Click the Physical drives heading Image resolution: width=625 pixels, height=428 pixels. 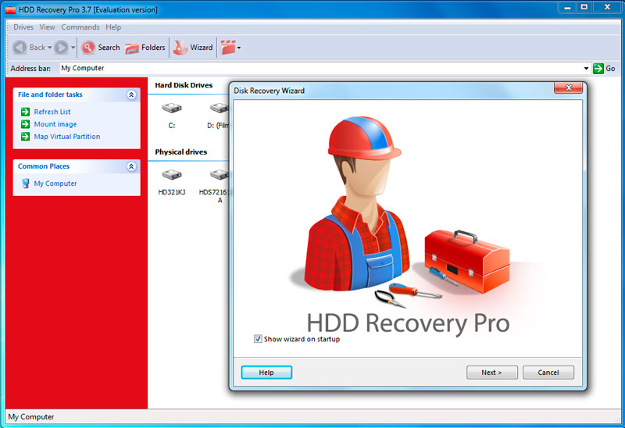pos(181,152)
